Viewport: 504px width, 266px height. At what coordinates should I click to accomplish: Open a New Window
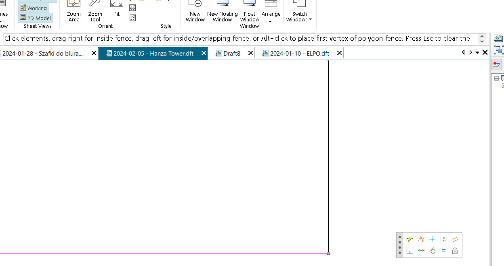[195, 11]
